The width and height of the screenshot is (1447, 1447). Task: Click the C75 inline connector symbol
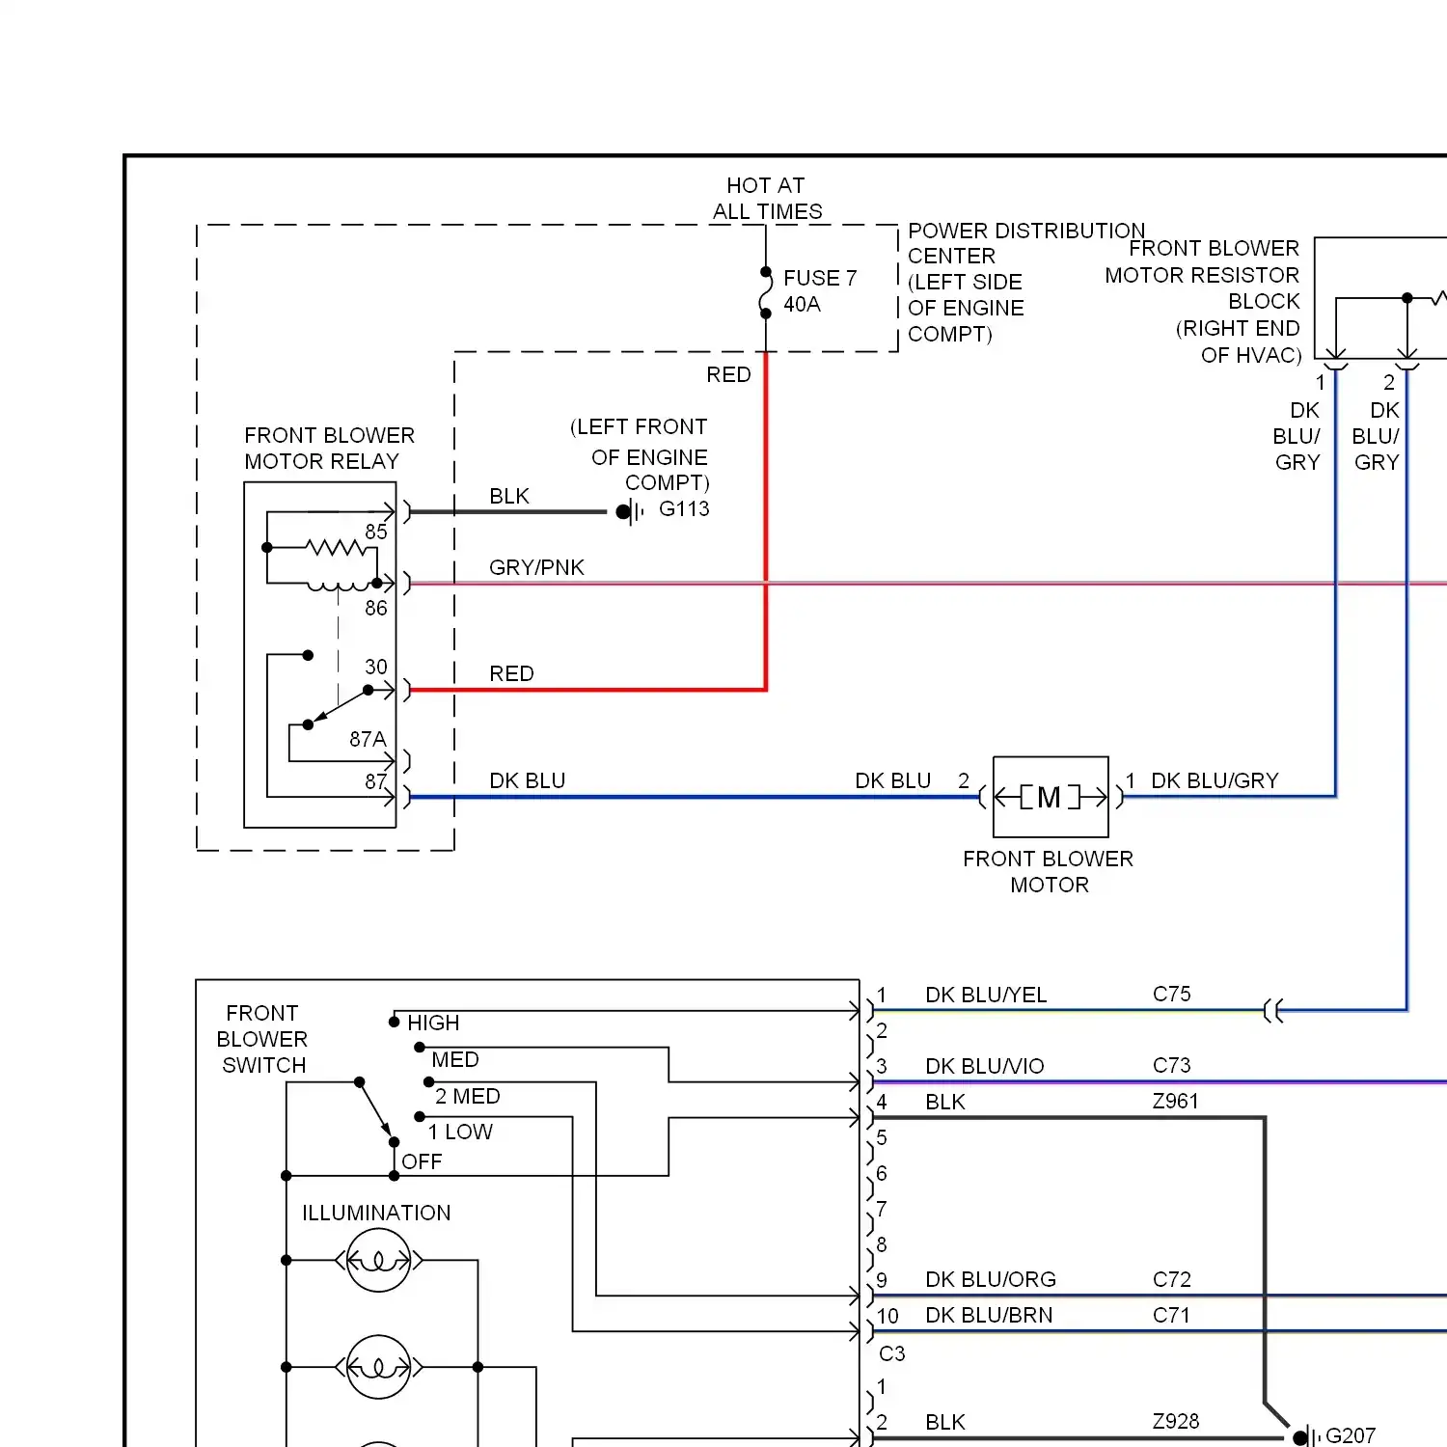pos(1273,1011)
